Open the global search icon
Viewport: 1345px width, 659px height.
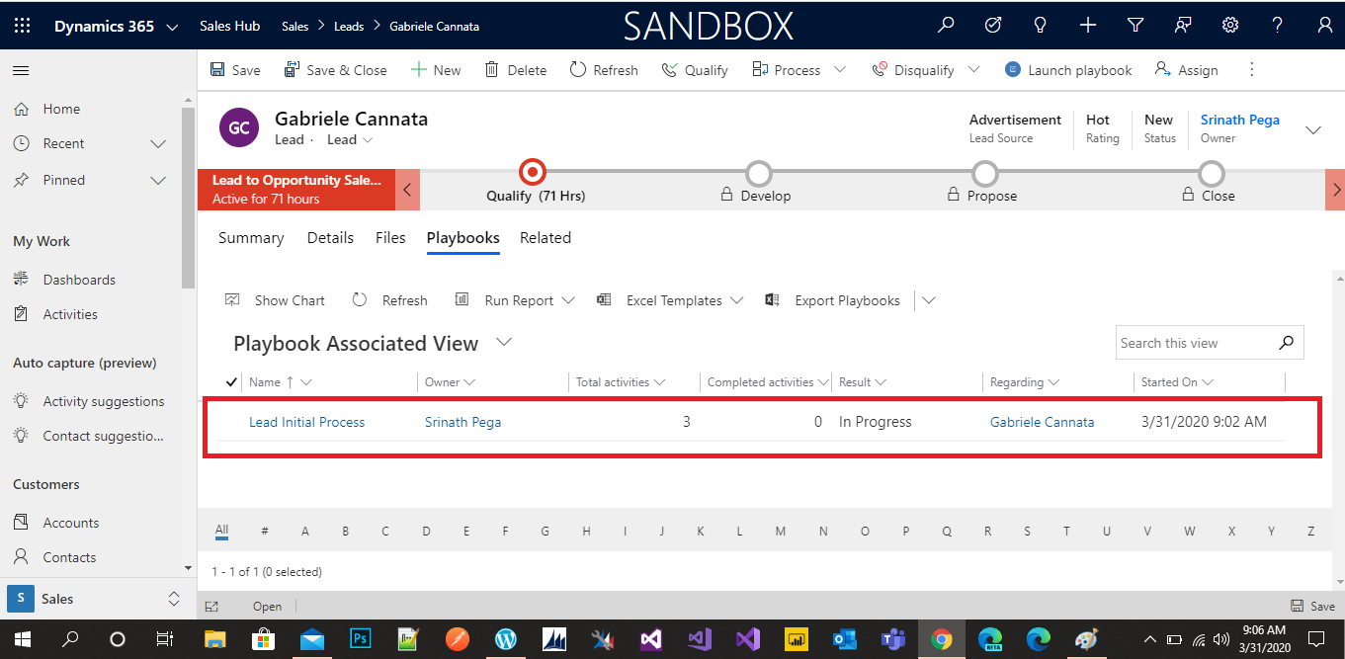[x=945, y=25]
